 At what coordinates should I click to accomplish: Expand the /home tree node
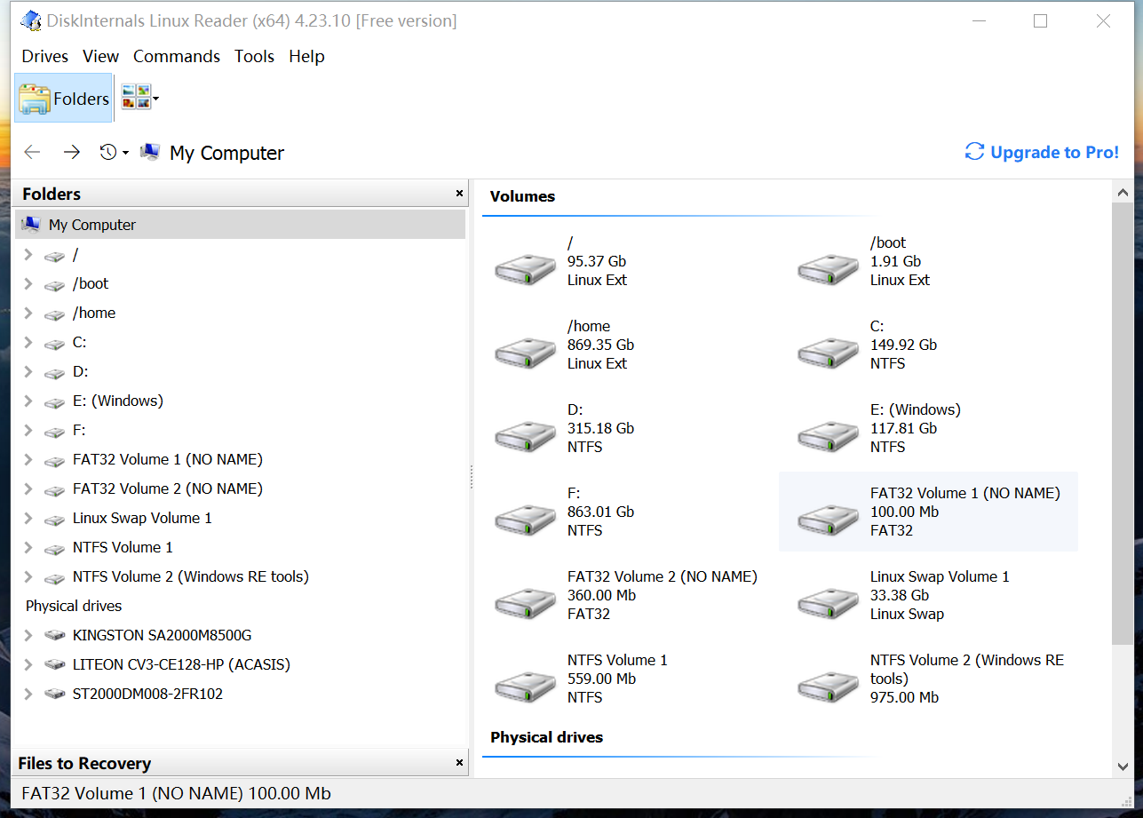coord(28,314)
